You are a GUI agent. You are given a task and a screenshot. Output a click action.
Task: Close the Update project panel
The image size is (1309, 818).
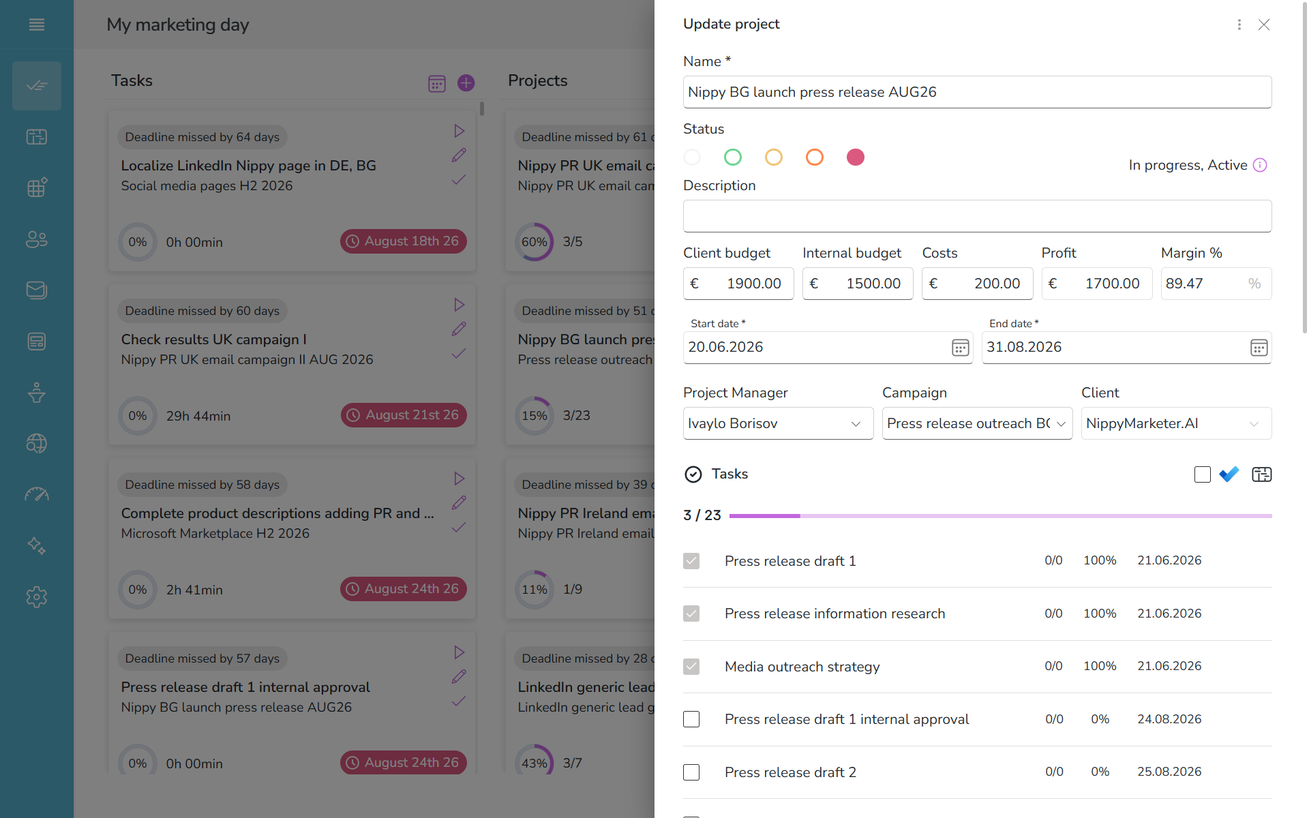(1264, 25)
